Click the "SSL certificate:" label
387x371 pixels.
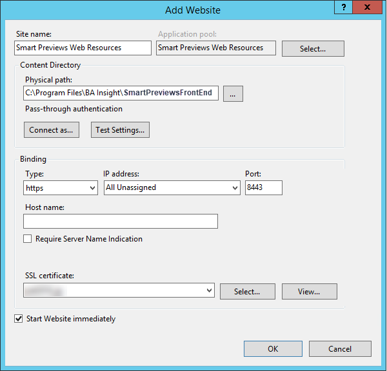coord(50,276)
